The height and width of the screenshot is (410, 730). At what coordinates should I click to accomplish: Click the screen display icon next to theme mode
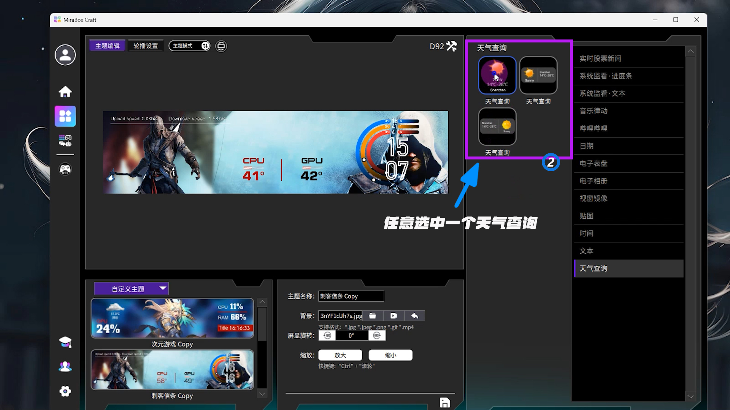[221, 46]
